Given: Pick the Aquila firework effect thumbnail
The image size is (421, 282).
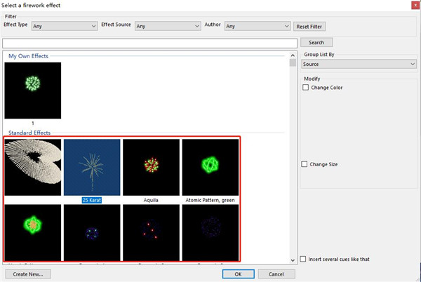Looking at the screenshot, I should point(151,167).
